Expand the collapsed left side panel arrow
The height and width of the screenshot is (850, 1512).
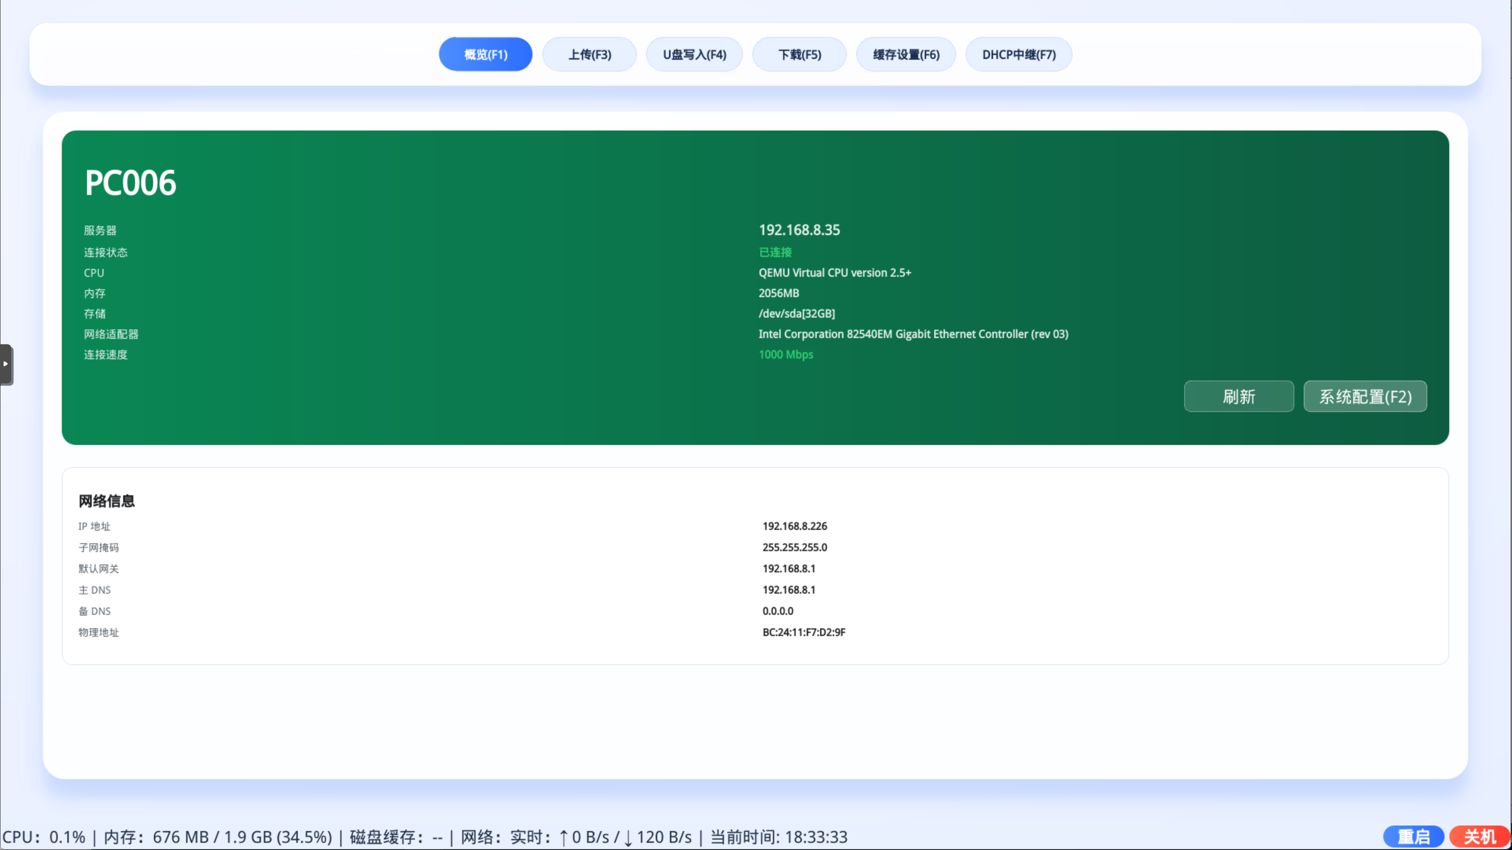pos(6,364)
